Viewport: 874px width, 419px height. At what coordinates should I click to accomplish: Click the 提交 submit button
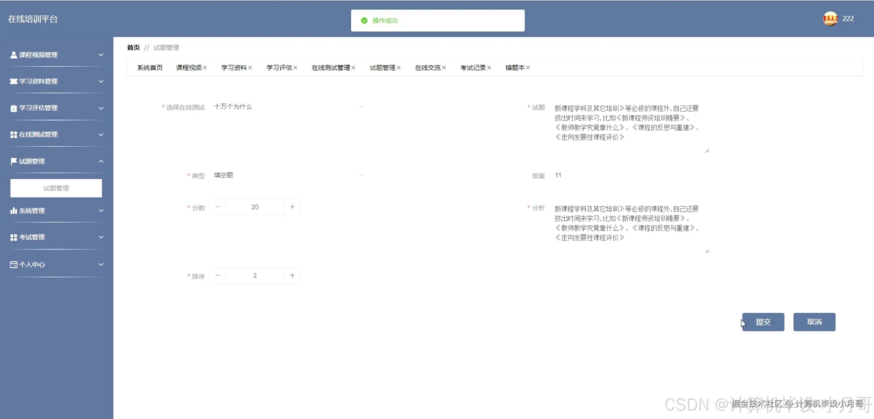point(763,322)
